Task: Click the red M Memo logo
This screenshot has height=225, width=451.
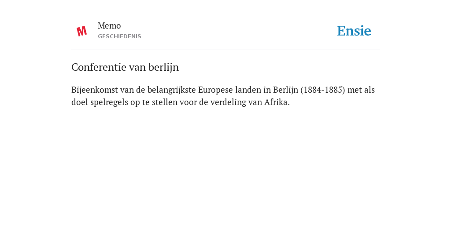Action: tap(81, 31)
